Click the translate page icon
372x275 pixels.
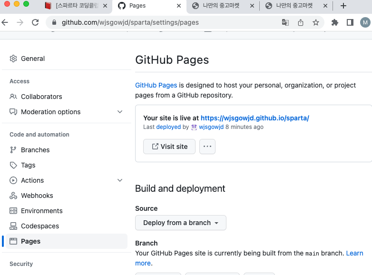(285, 22)
